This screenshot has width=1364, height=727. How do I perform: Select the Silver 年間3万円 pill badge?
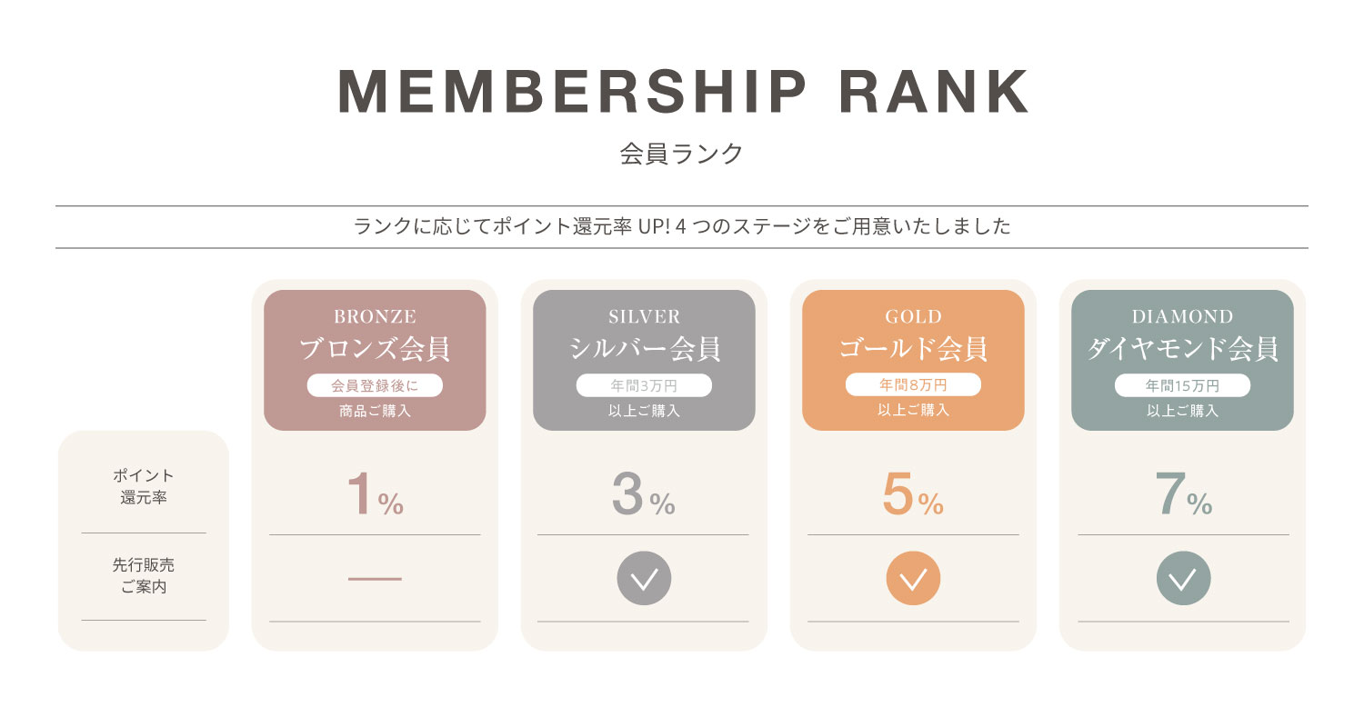pyautogui.click(x=644, y=385)
